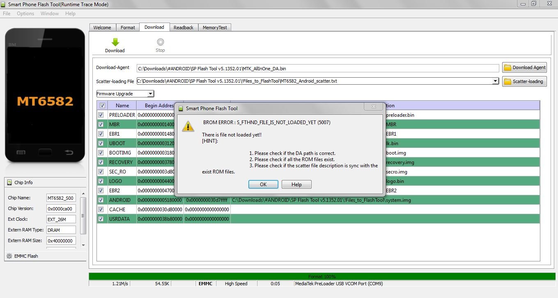Uncheck the EBR2 row checkbox
558x298 pixels.
[x=101, y=191]
